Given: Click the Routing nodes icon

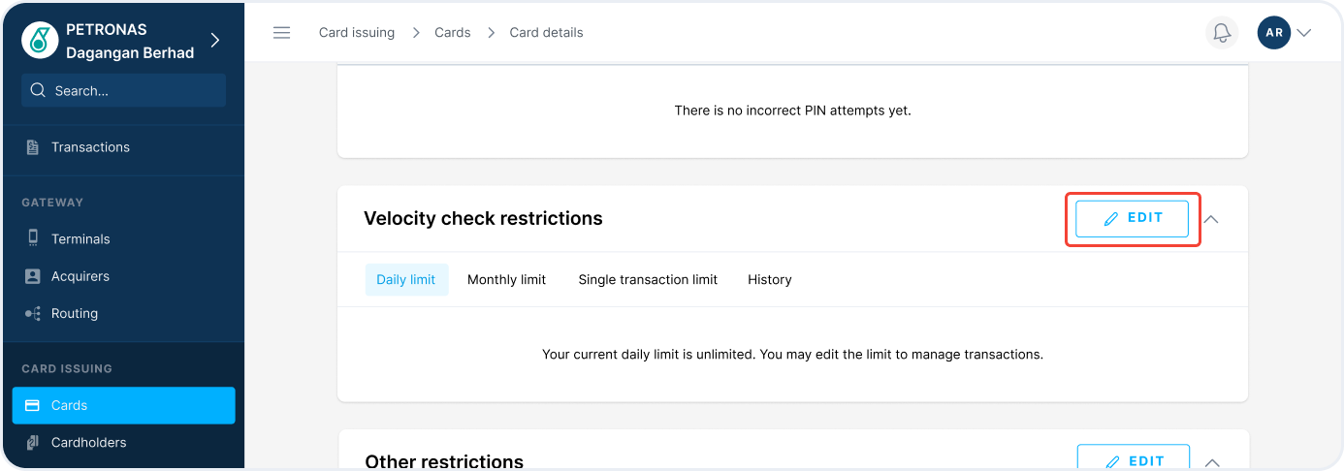Looking at the screenshot, I should pyautogui.click(x=33, y=314).
